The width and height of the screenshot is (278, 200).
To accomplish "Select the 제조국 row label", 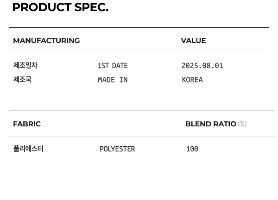I will pyautogui.click(x=22, y=80).
